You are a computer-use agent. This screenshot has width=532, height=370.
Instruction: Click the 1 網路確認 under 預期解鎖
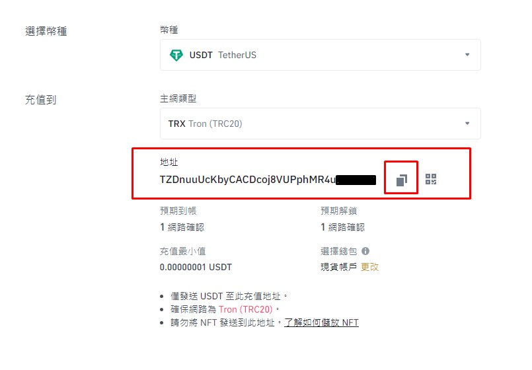343,227
